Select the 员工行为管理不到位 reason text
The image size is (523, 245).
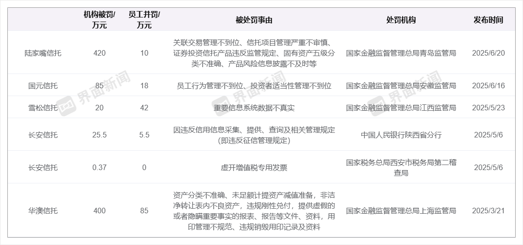[205, 85]
